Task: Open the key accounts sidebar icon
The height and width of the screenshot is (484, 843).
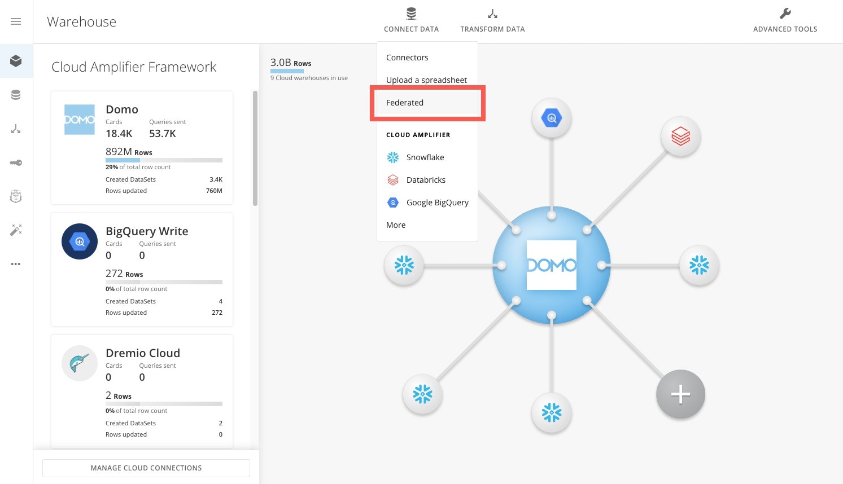Action: point(16,163)
